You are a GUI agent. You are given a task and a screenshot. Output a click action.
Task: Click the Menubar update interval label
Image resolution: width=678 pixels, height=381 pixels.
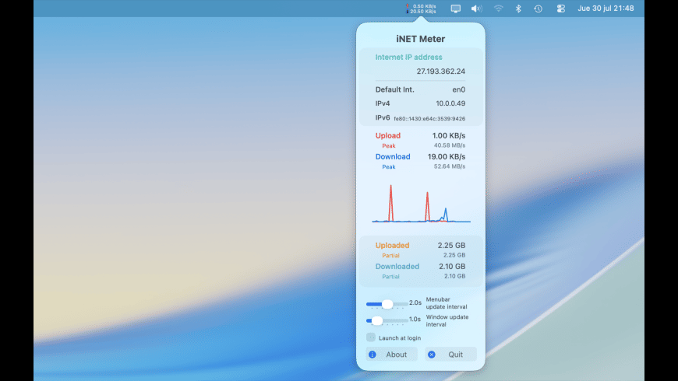(x=447, y=303)
